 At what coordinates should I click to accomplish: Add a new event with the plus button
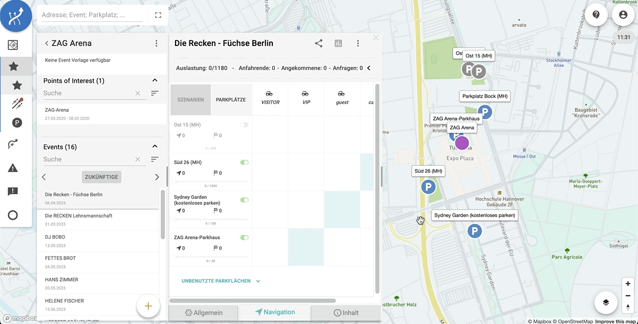(x=148, y=306)
